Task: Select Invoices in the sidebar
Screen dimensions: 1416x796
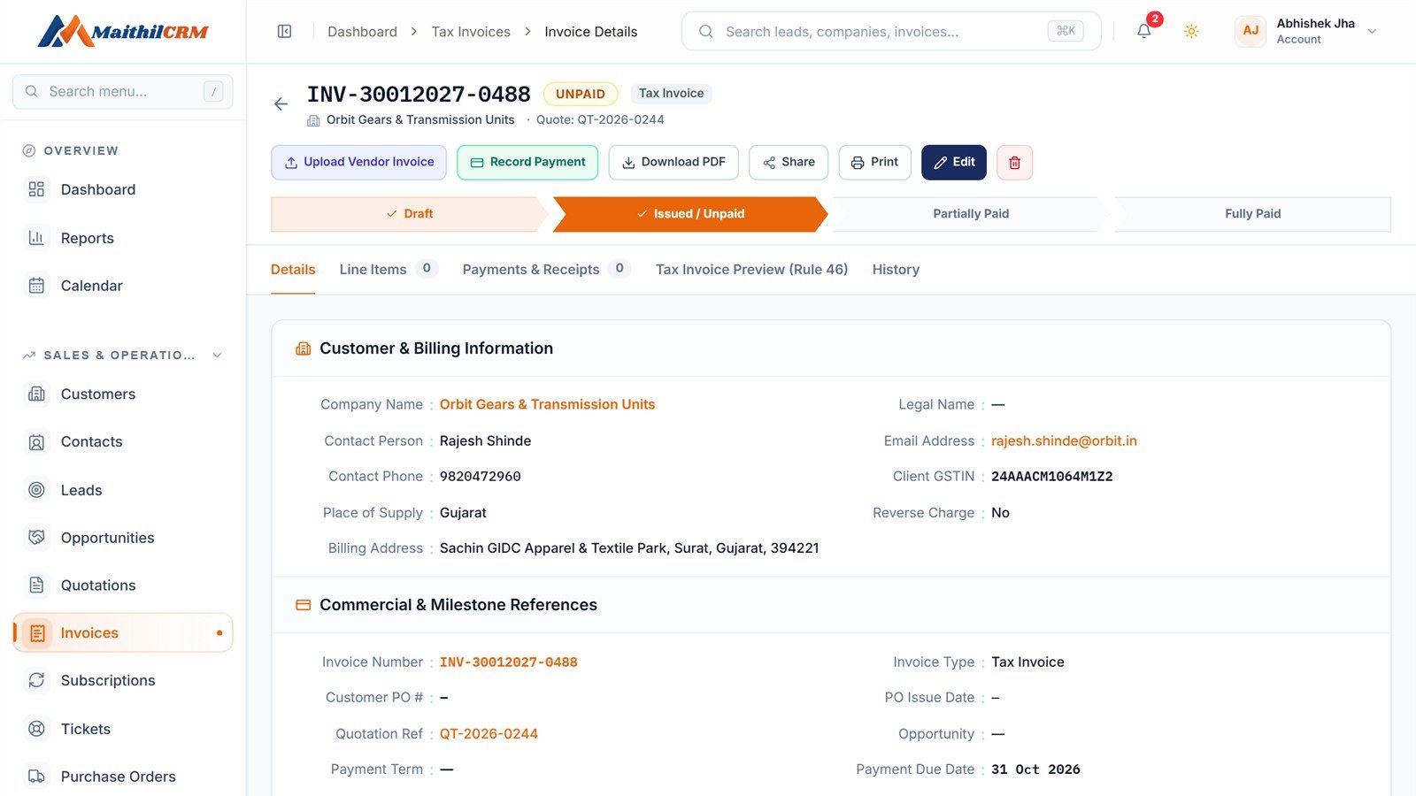Action: coord(123,633)
